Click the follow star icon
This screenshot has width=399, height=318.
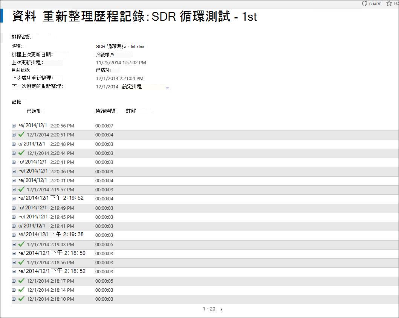point(389,3)
